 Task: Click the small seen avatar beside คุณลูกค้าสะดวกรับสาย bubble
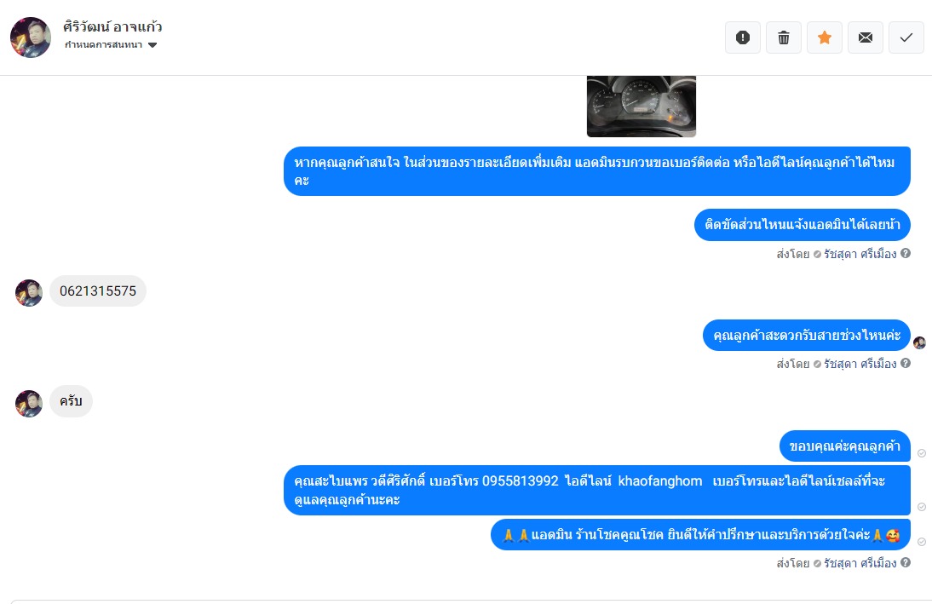pos(919,342)
